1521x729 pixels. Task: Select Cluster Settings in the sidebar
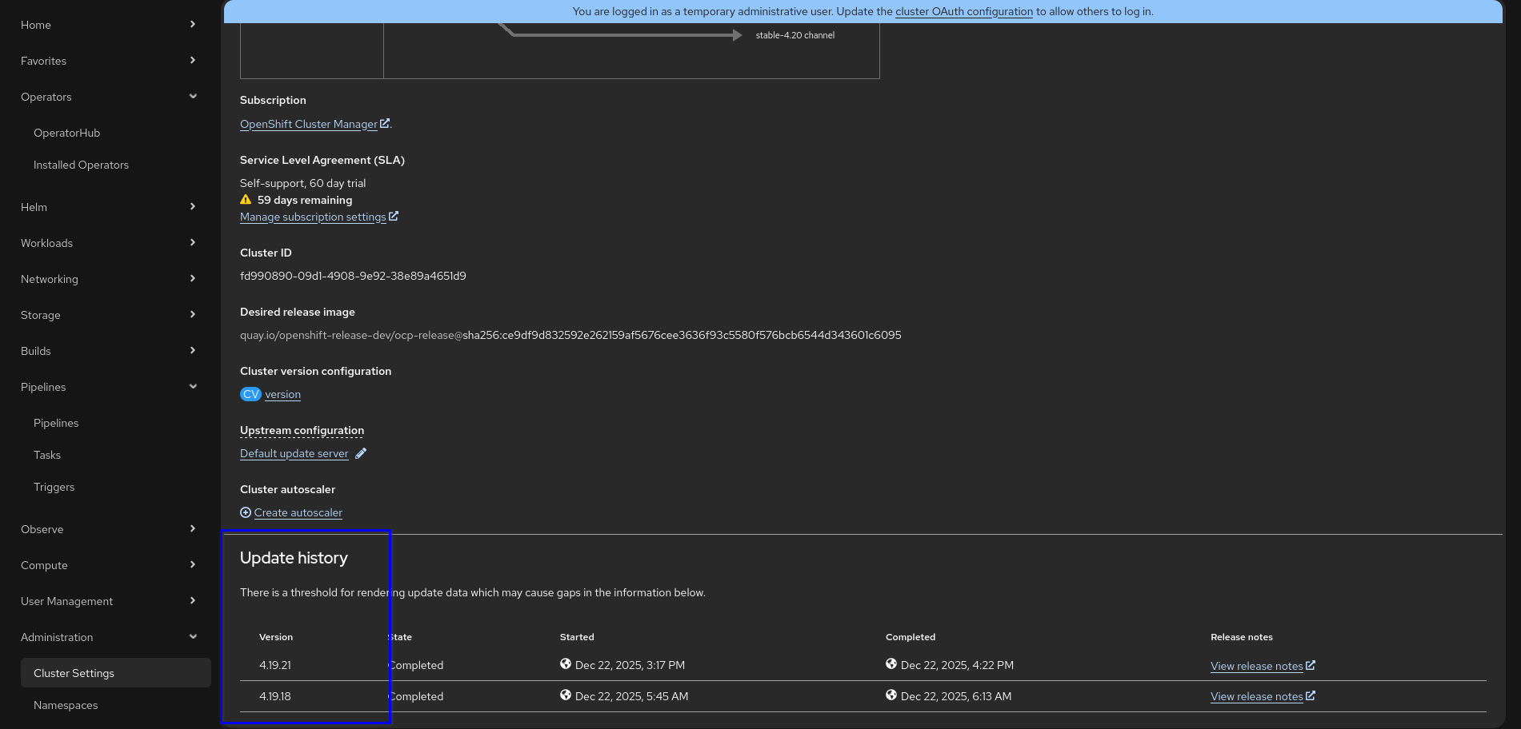click(116, 673)
